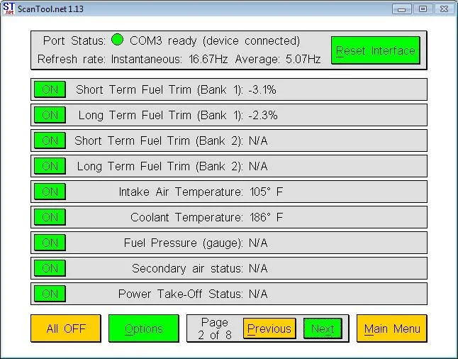This screenshot has width=458, height=359.
Task: Click the Reset Interface button
Action: click(375, 50)
